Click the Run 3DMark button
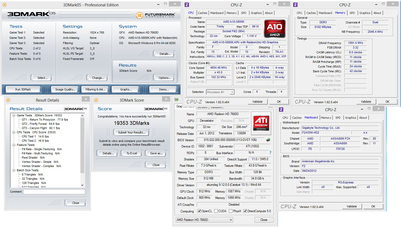 point(23,89)
